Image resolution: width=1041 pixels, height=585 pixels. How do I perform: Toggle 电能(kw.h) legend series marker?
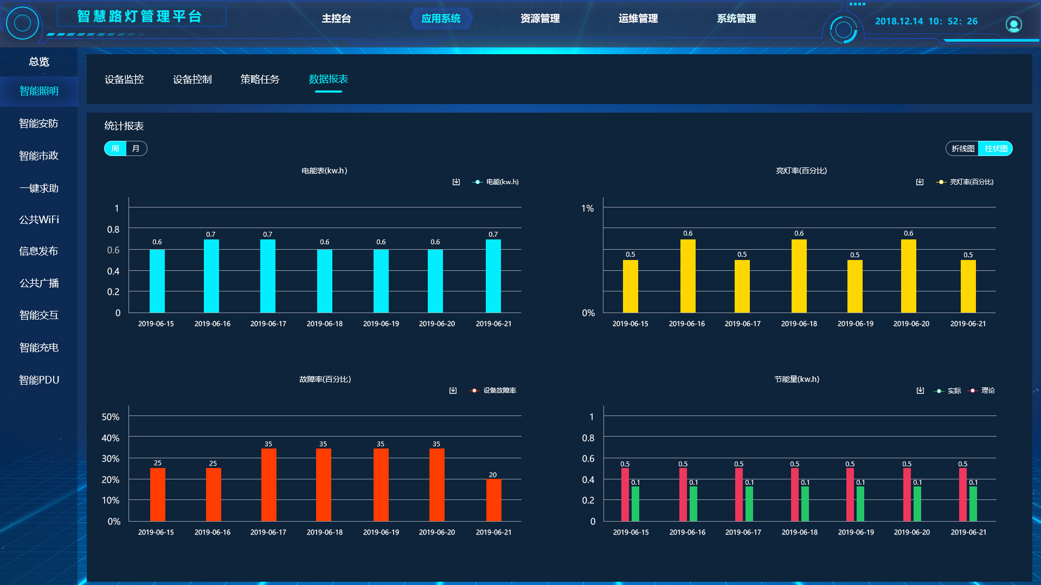(x=477, y=182)
